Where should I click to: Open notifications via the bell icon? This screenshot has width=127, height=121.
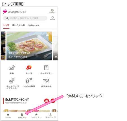[x=52, y=18]
